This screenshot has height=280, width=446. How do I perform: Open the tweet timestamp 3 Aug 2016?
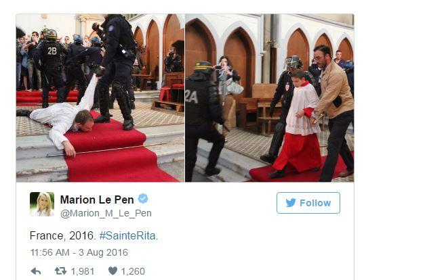103,252
